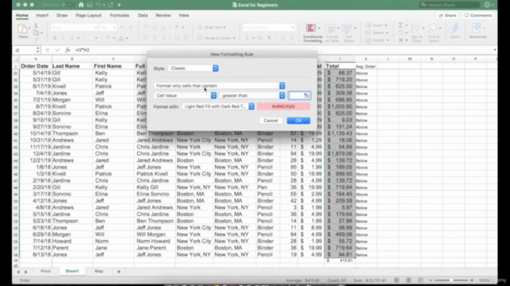
Task: Click the fill color bucket icon
Action: click(108, 38)
